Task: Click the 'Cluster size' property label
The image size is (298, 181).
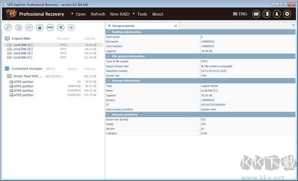Action: [113, 76]
